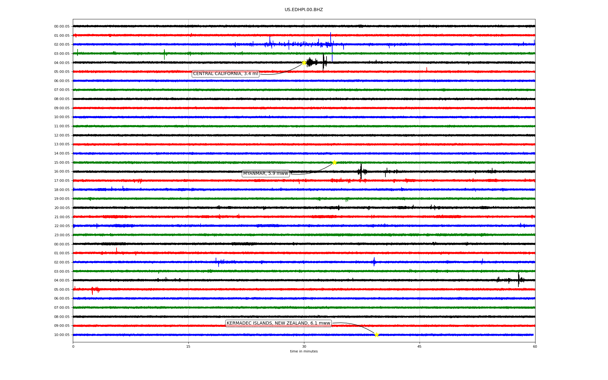The width and height of the screenshot is (608, 380).
Task: Click the 60 minute x-axis tick label
Action: tap(535, 346)
